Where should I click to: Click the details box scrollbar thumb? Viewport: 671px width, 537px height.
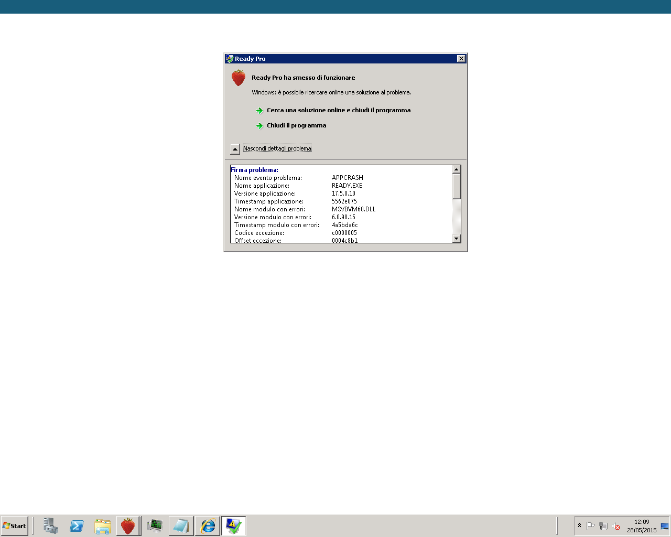pos(457,186)
